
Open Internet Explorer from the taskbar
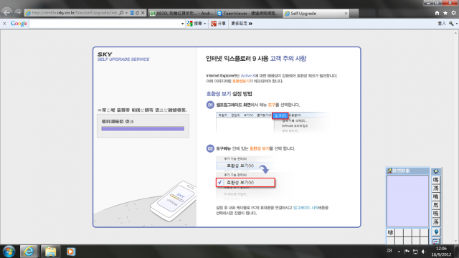(29, 252)
